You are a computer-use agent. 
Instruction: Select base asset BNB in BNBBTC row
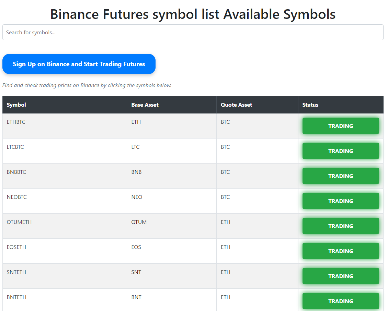136,172
